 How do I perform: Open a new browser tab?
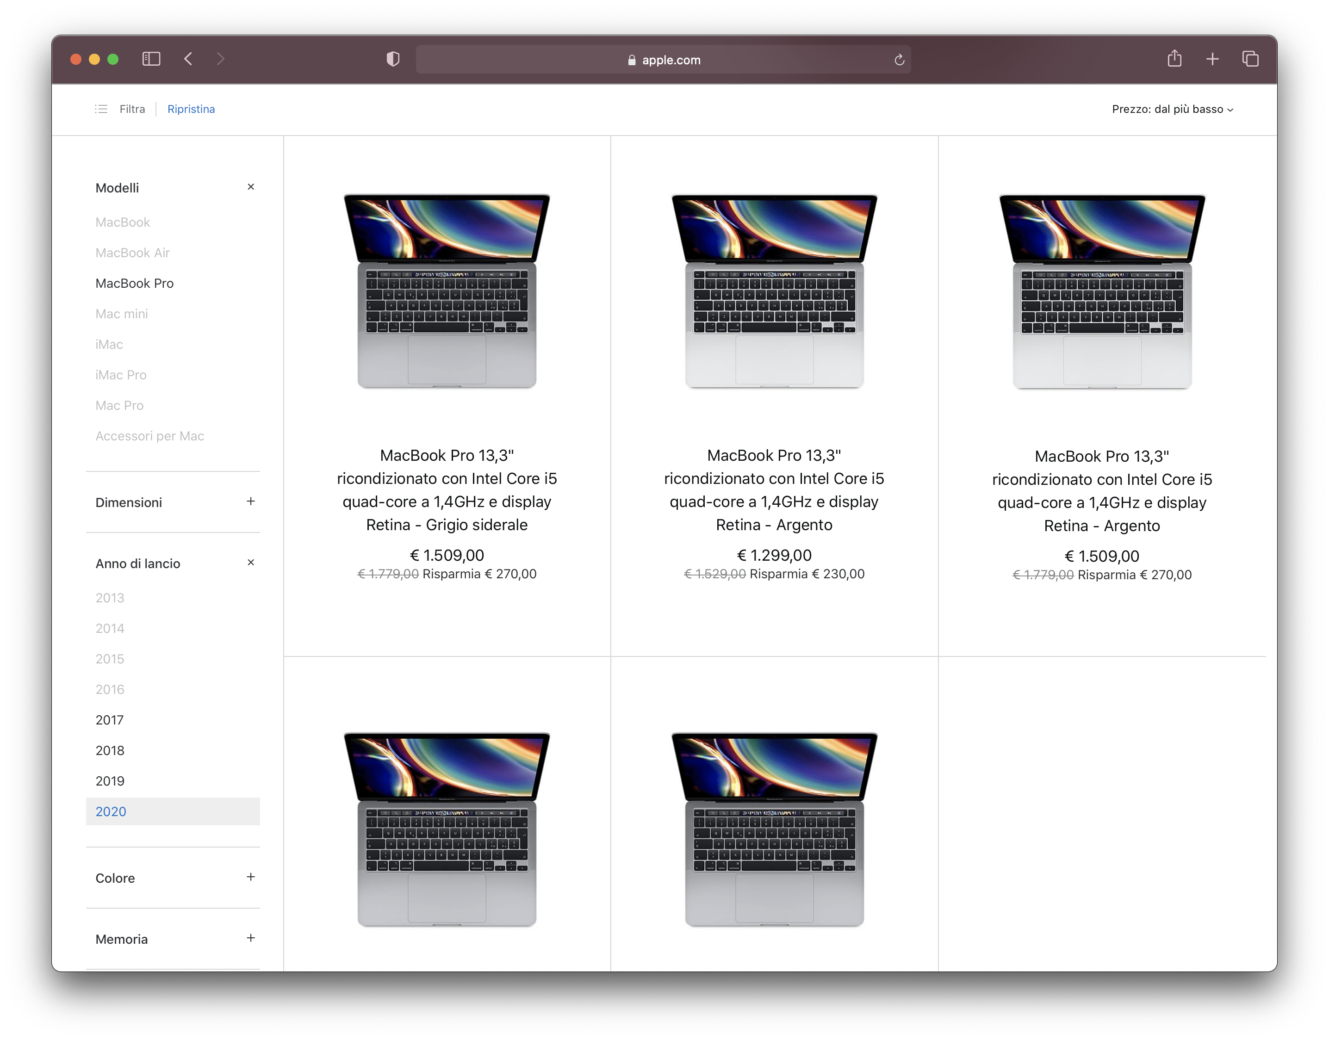pos(1213,59)
